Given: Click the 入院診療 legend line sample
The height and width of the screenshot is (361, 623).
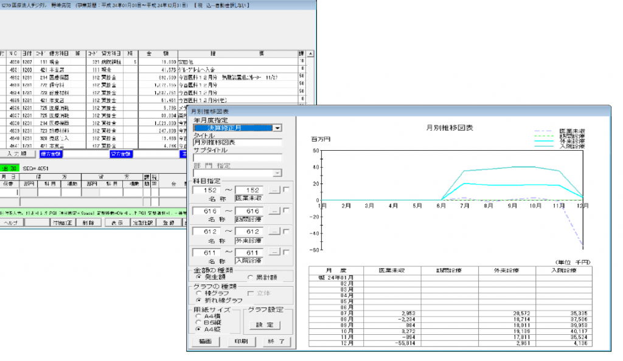Looking at the screenshot, I should (543, 146).
